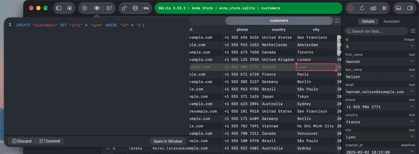Click the London city cell
The height and width of the screenshot is (154, 419).
pyautogui.click(x=316, y=60)
